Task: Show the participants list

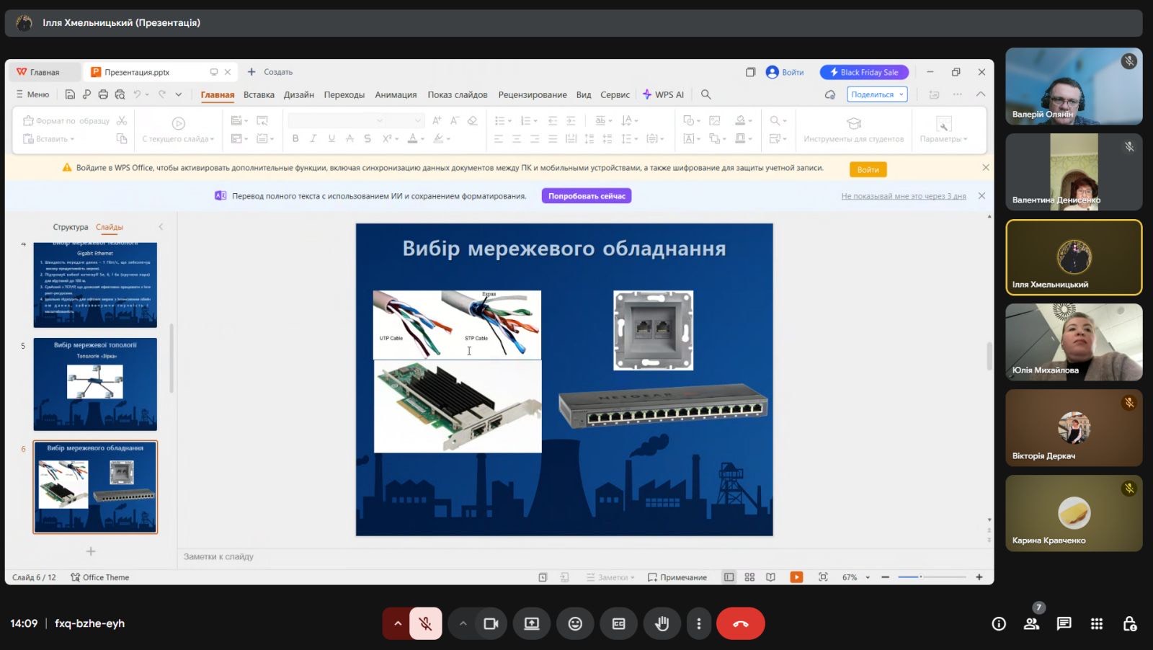Action: [x=1031, y=624]
